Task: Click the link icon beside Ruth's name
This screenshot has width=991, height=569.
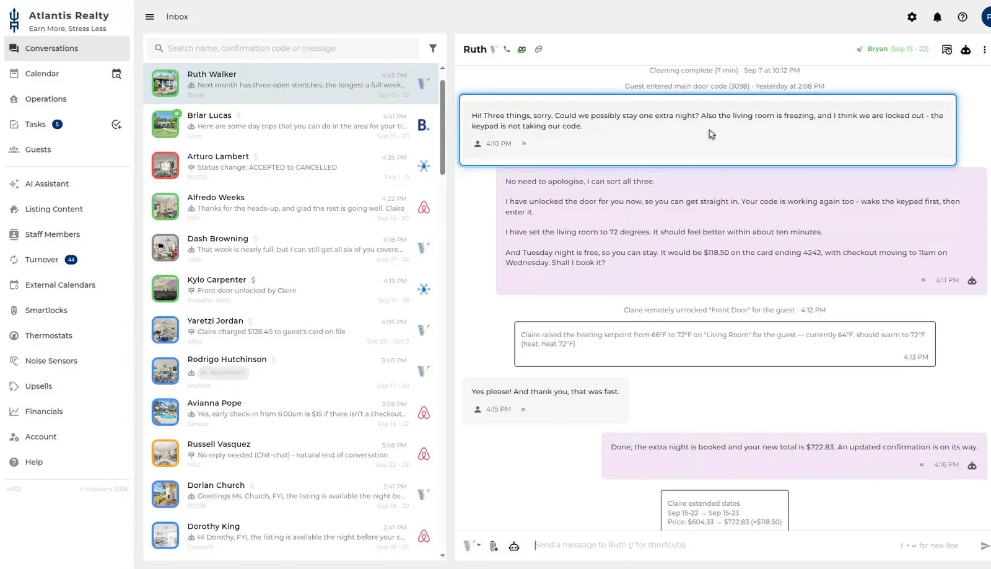Action: pyautogui.click(x=539, y=49)
